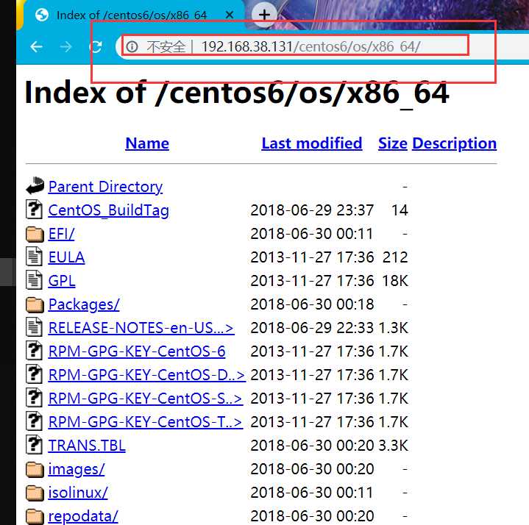529x525 pixels.
Task: Click the unknown-file icon beside TRANS.TBL
Action: (x=34, y=445)
